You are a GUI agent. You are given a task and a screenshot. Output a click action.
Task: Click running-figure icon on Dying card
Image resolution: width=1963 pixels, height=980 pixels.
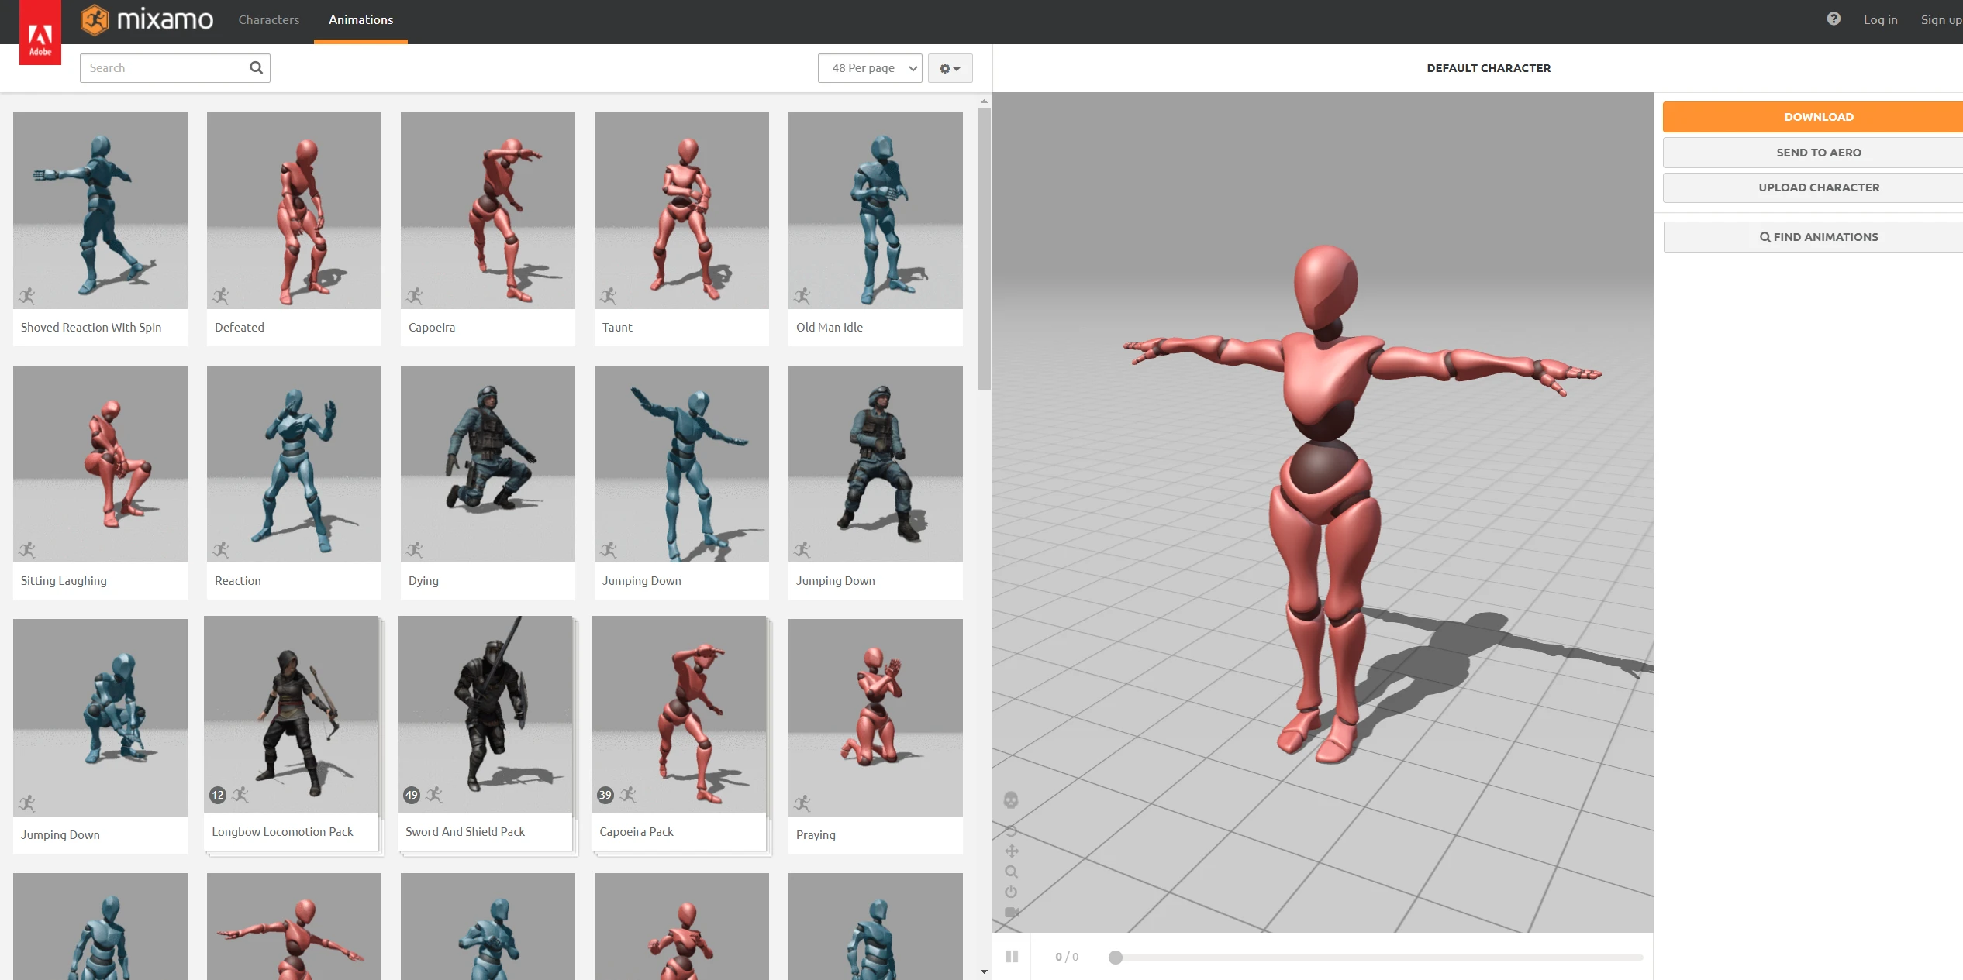(x=415, y=550)
